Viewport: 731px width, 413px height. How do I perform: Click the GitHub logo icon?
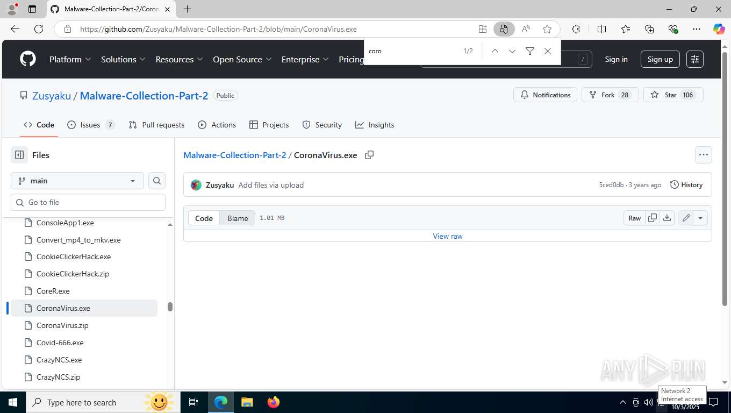28,59
